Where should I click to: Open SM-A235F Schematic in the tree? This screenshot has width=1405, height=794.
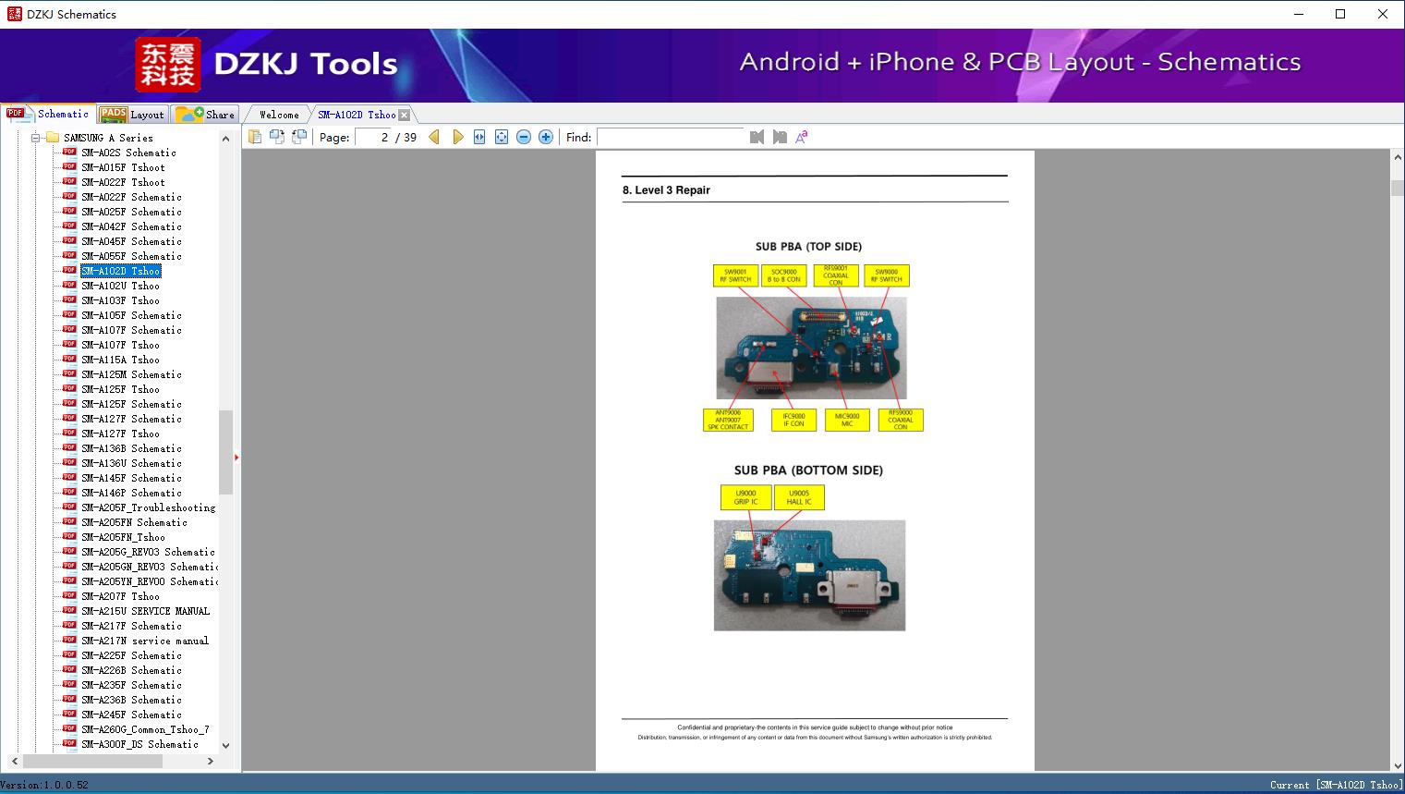point(131,685)
